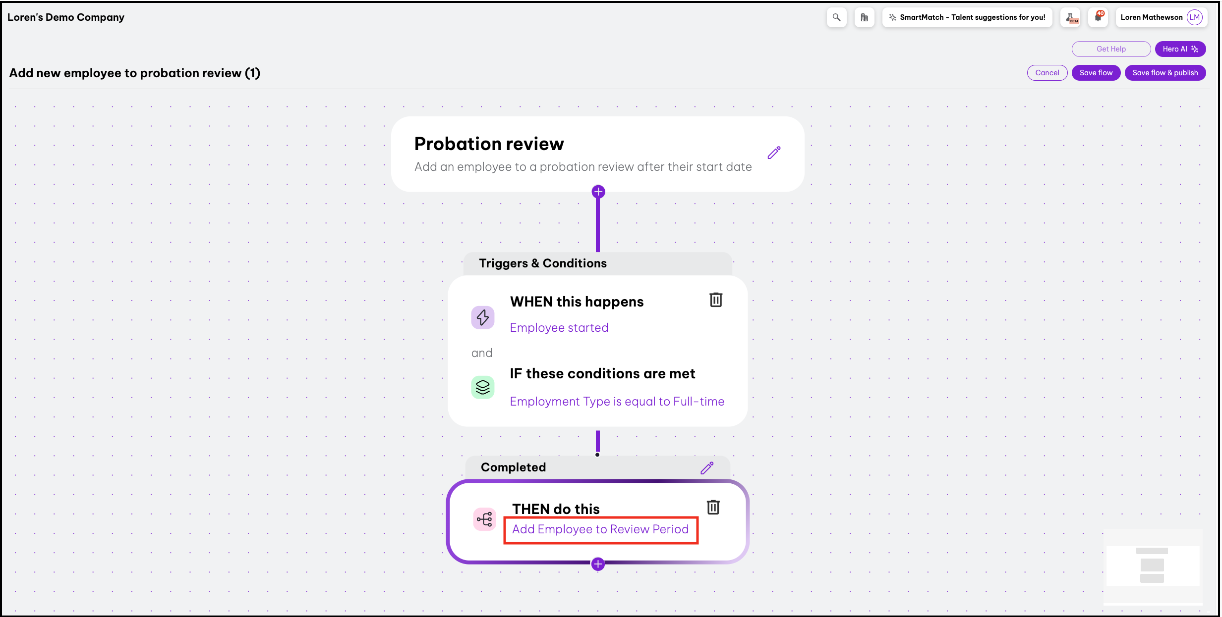Viewport: 1222px width, 617px height.
Task: Click the green conditions layers icon
Action: pyautogui.click(x=482, y=387)
